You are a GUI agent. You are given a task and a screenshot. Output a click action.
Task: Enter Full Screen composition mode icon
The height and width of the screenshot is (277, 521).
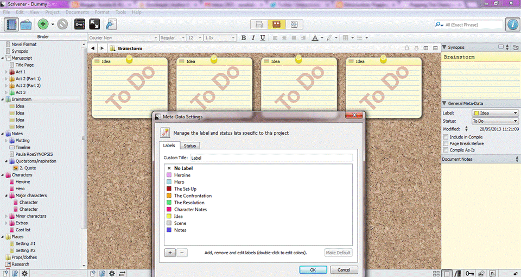tap(94, 24)
